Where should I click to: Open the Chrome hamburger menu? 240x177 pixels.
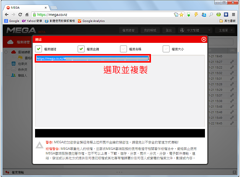pyautogui.click(x=233, y=15)
